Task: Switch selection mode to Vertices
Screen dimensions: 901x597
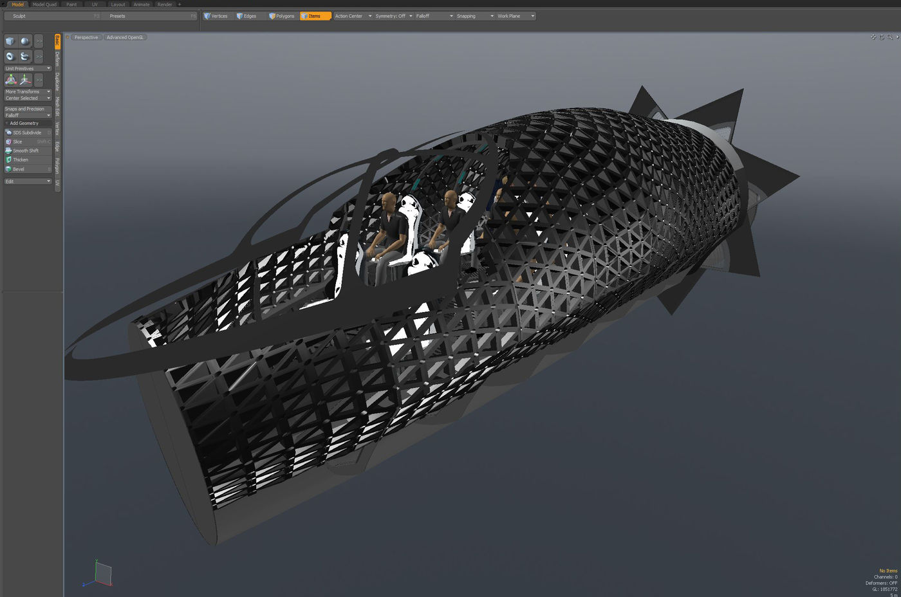Action: [216, 16]
